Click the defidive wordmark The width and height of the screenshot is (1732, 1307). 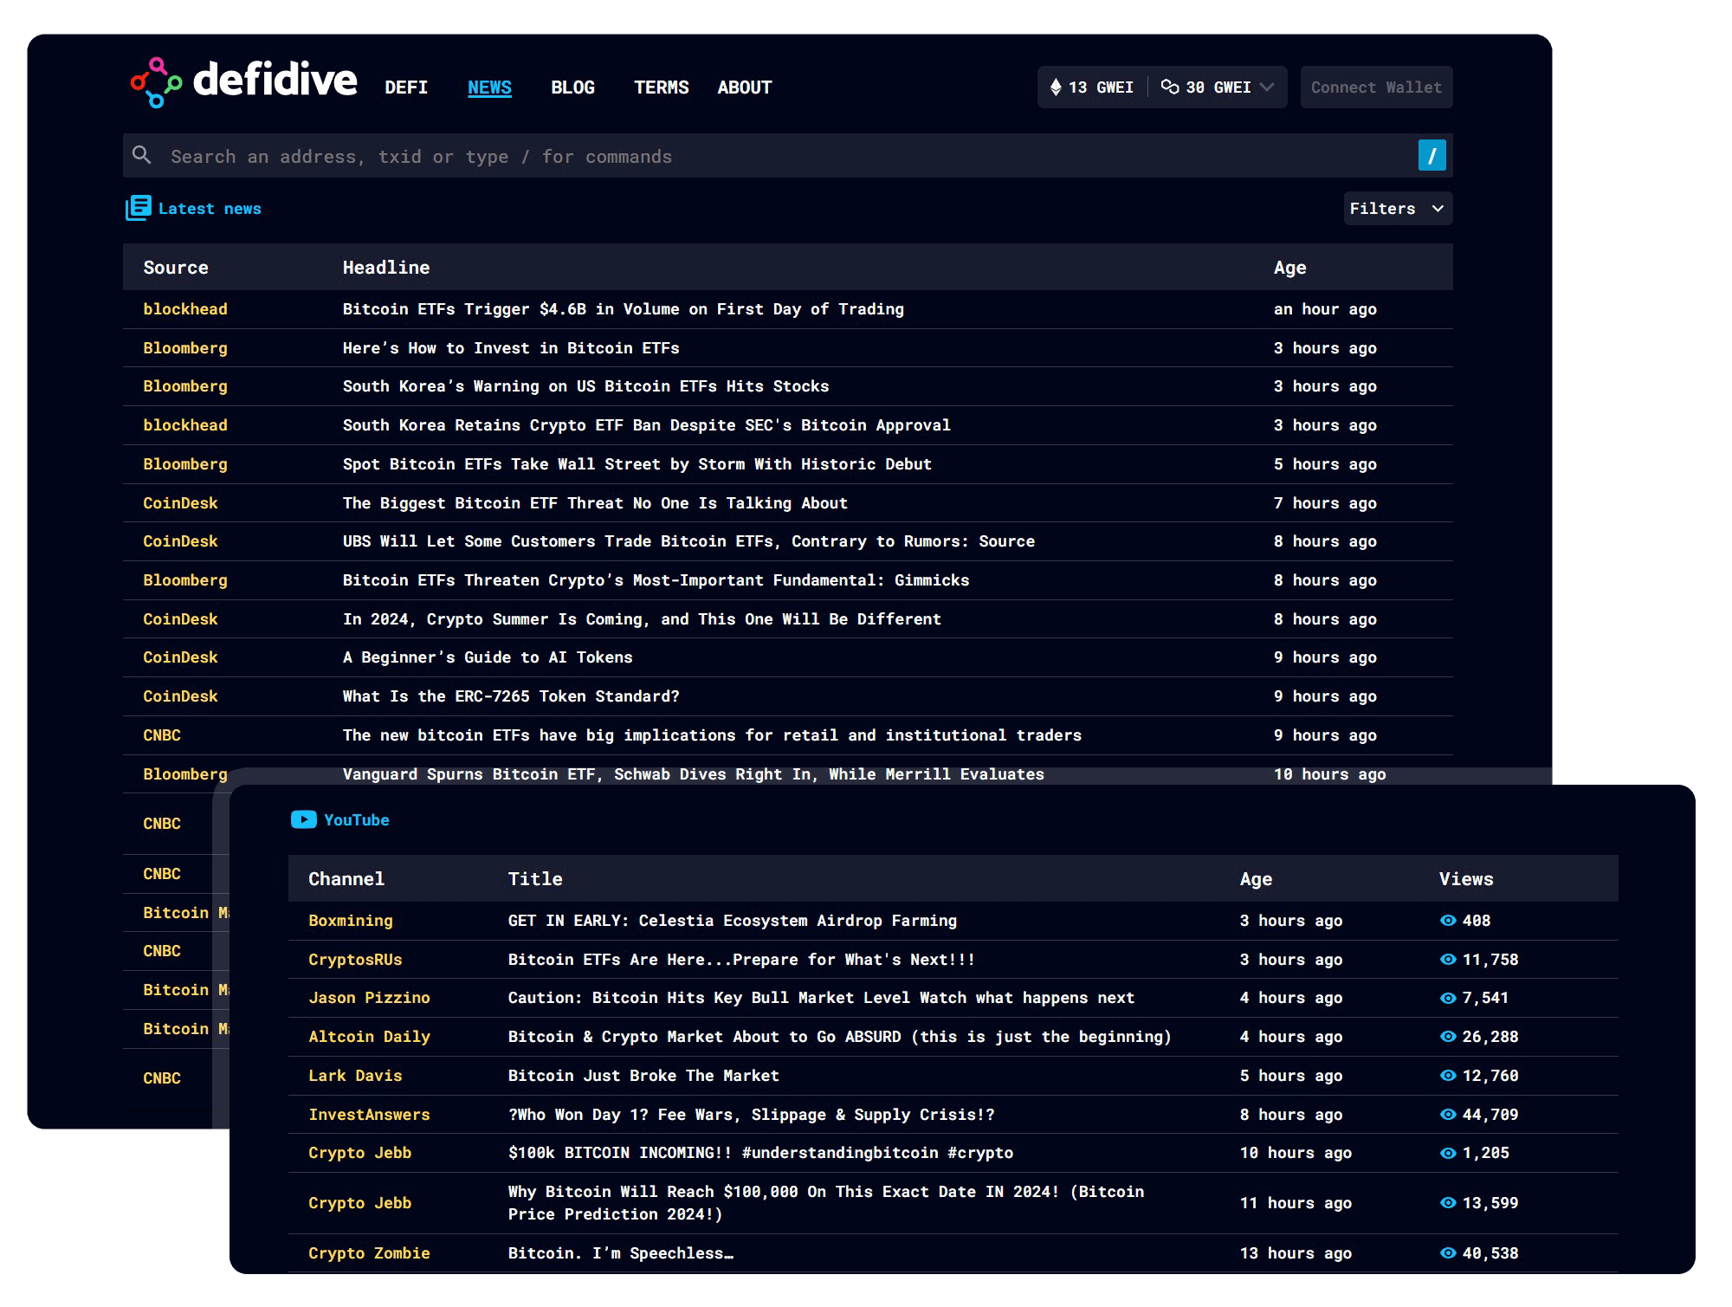(x=275, y=81)
